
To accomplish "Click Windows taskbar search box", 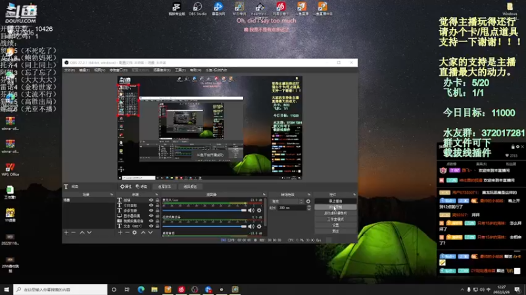I will coord(60,289).
